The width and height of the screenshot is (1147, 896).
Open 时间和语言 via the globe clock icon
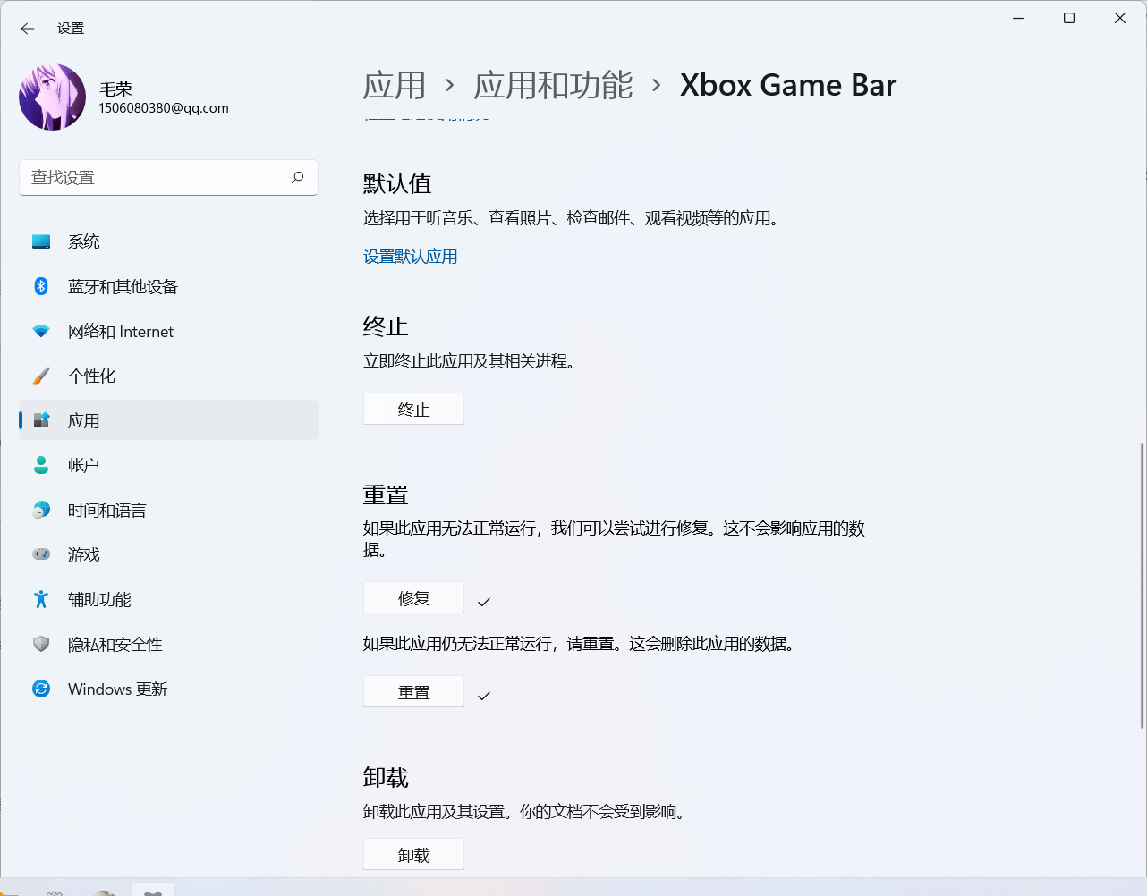click(41, 510)
